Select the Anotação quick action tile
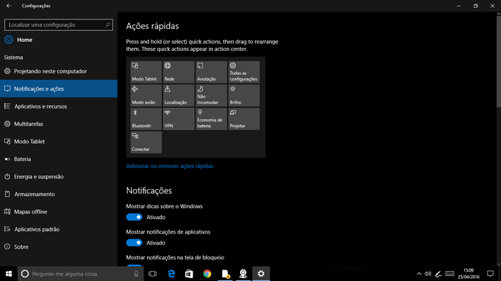The image size is (501, 281). 211,72
